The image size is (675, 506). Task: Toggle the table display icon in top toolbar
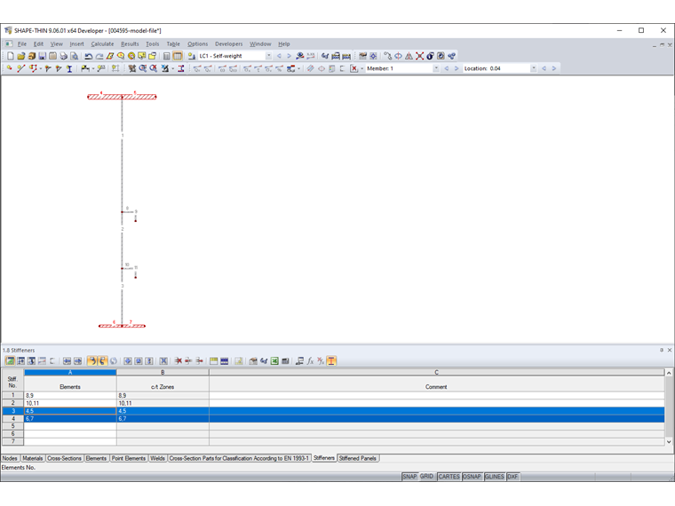click(x=177, y=56)
